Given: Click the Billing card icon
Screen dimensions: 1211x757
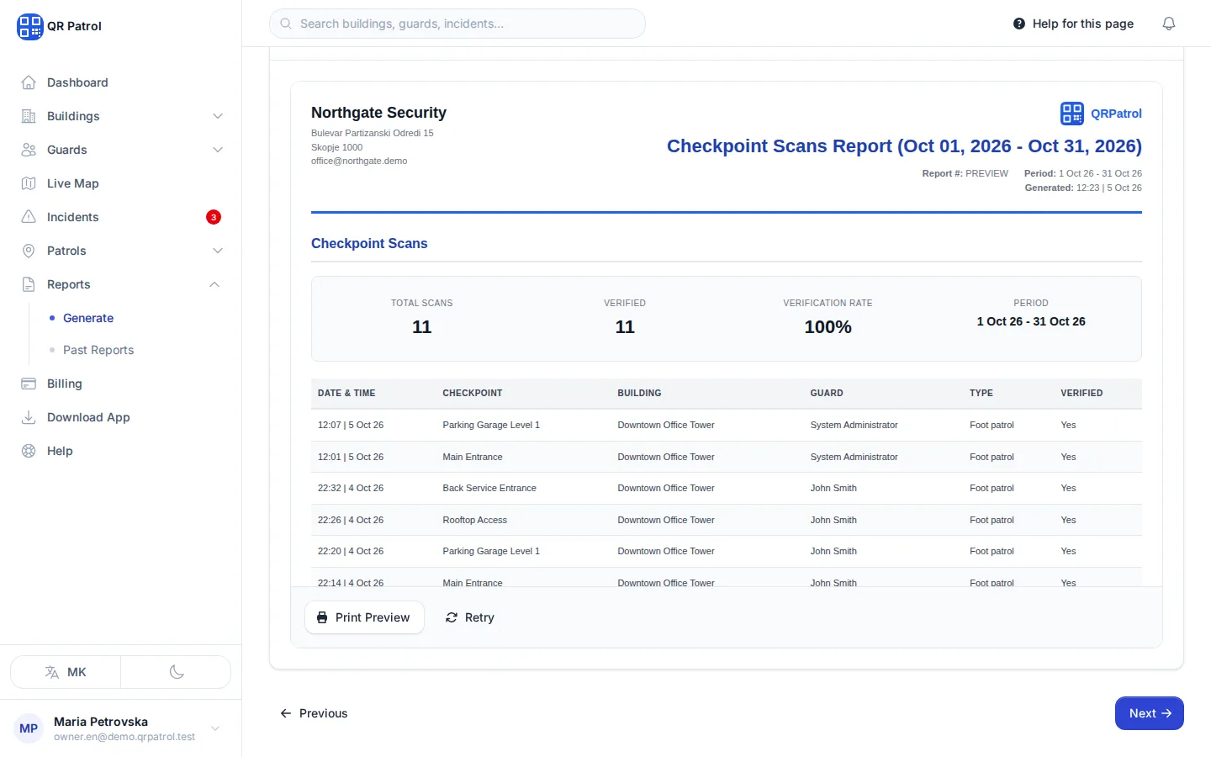Looking at the screenshot, I should 29,384.
